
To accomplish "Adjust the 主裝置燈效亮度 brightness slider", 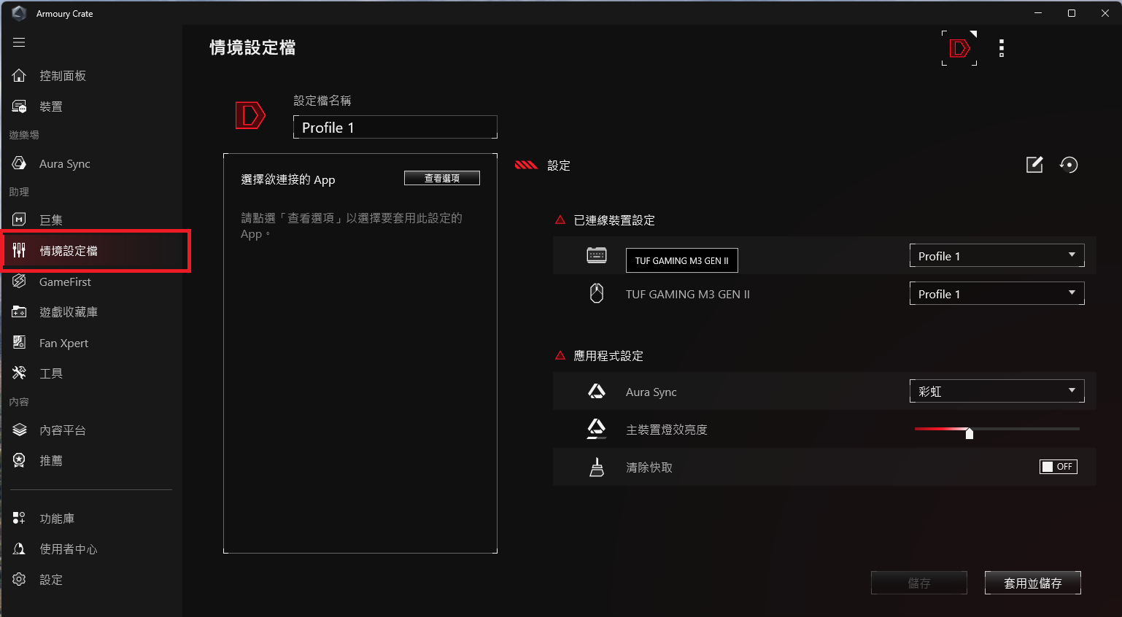I will [x=997, y=430].
